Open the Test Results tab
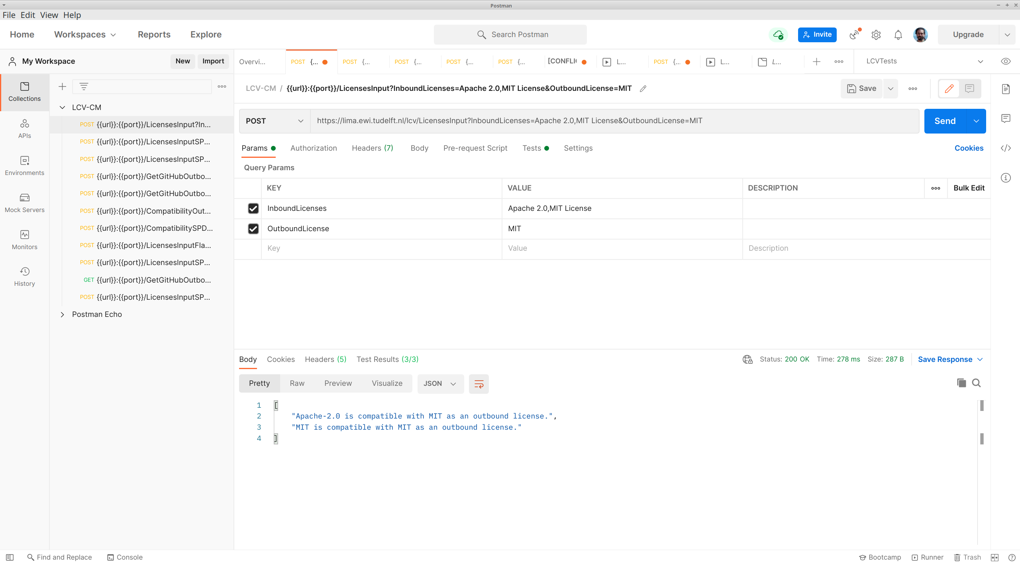Viewport: 1020px width, 564px height. click(387, 360)
